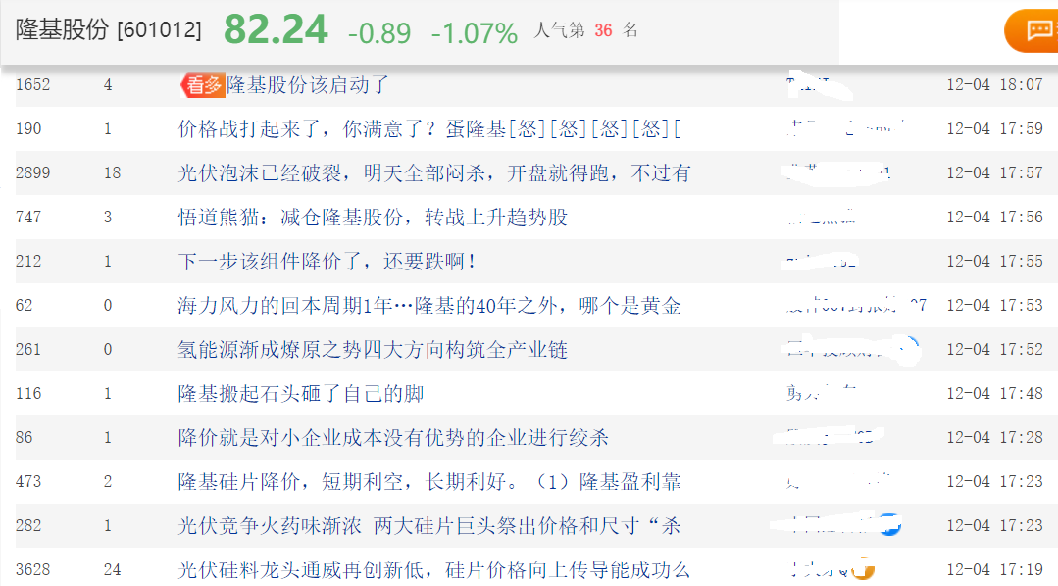
Task: Click the popularity rank number 36
Action: pyautogui.click(x=603, y=30)
